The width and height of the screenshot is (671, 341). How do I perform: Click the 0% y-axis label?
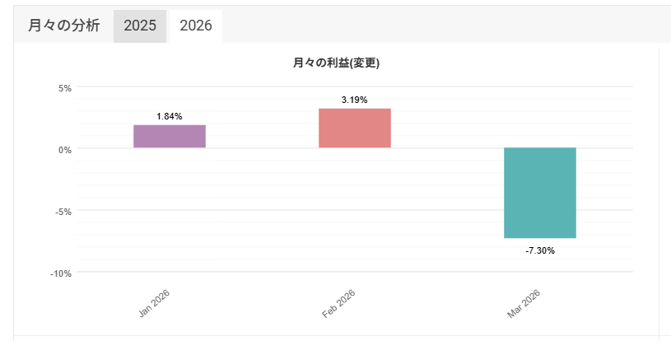[64, 149]
